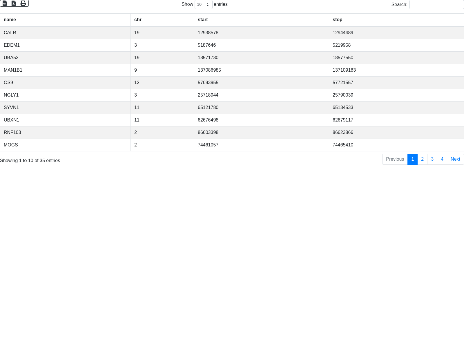Click the Previous pagination button
The width and height of the screenshot is (464, 348).
pyautogui.click(x=395, y=159)
